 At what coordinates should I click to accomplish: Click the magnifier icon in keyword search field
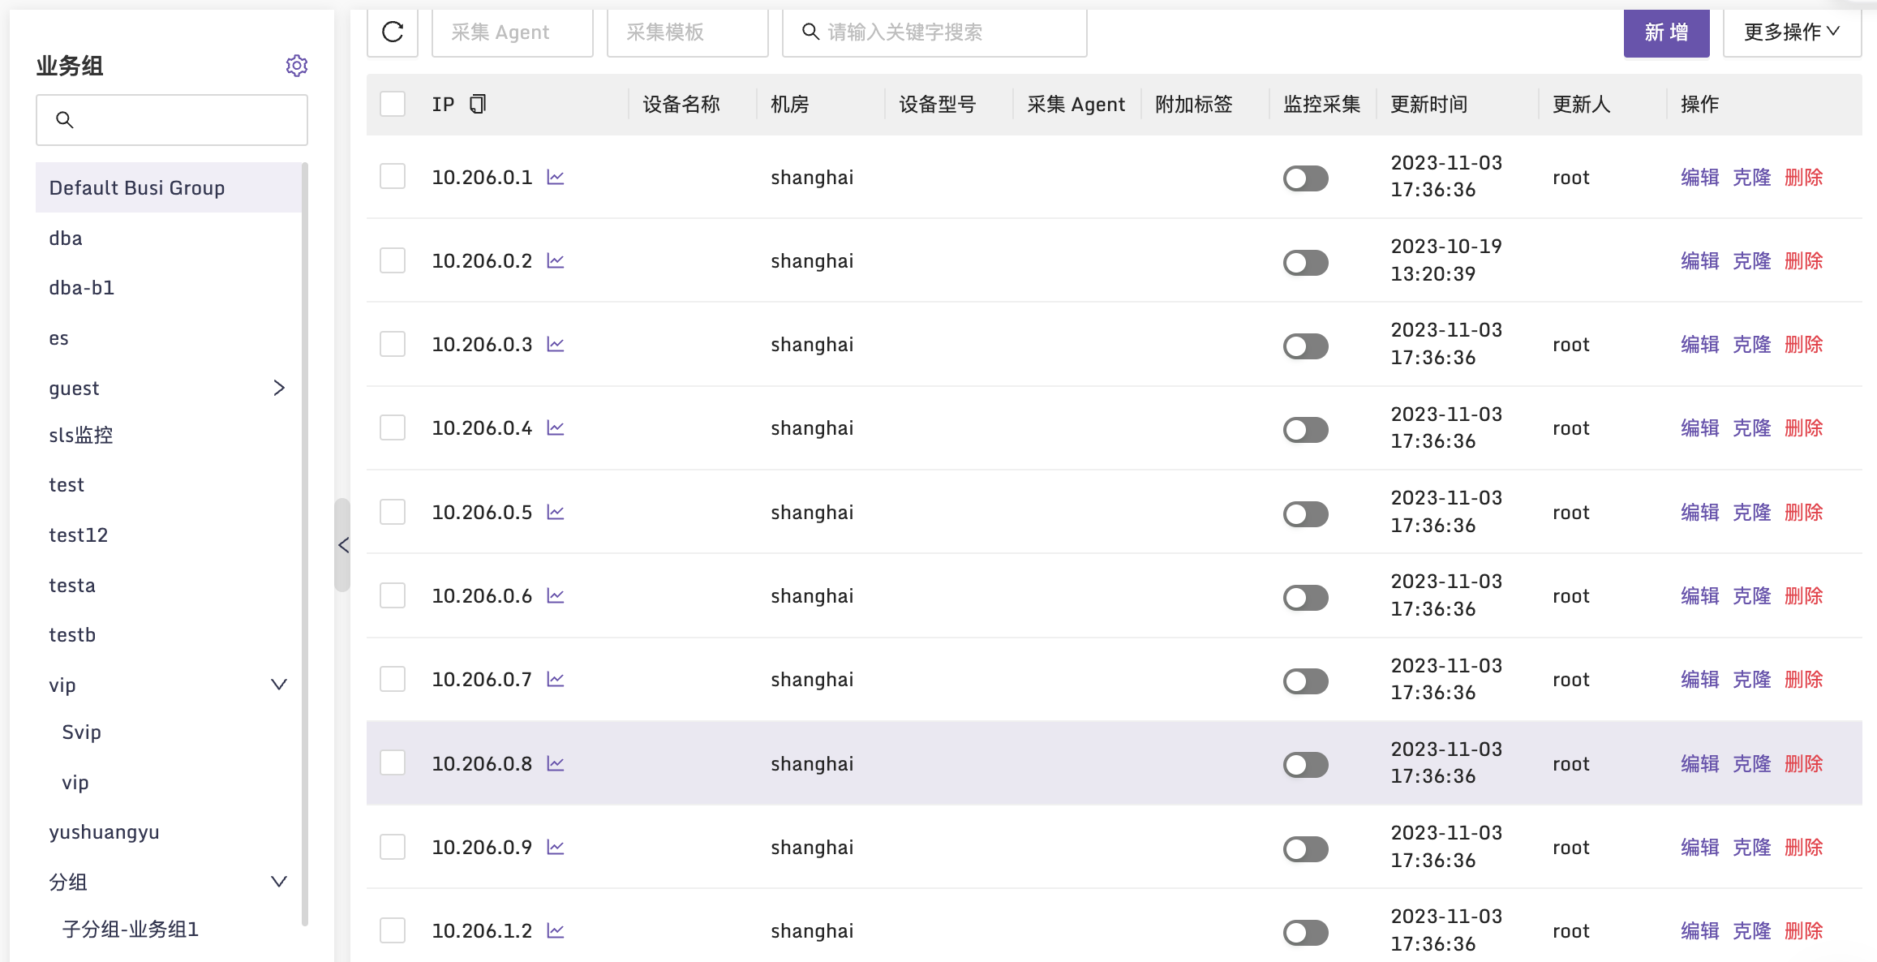pyautogui.click(x=810, y=32)
